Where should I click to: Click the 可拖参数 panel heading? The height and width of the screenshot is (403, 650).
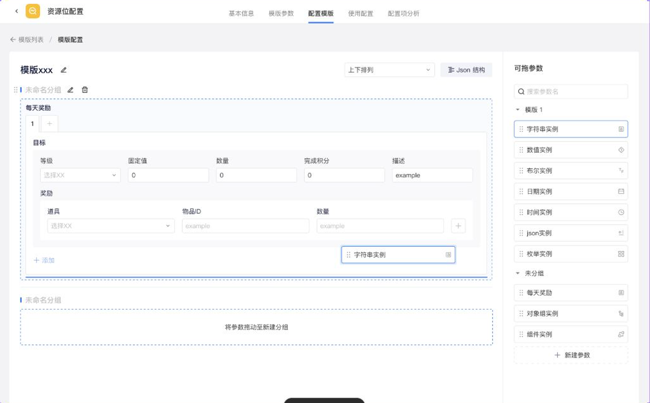coord(529,68)
